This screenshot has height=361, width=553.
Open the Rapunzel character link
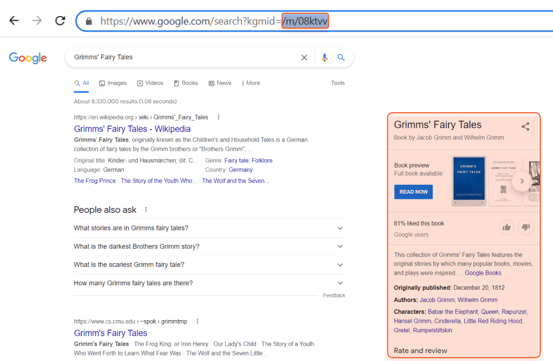(x=514, y=312)
